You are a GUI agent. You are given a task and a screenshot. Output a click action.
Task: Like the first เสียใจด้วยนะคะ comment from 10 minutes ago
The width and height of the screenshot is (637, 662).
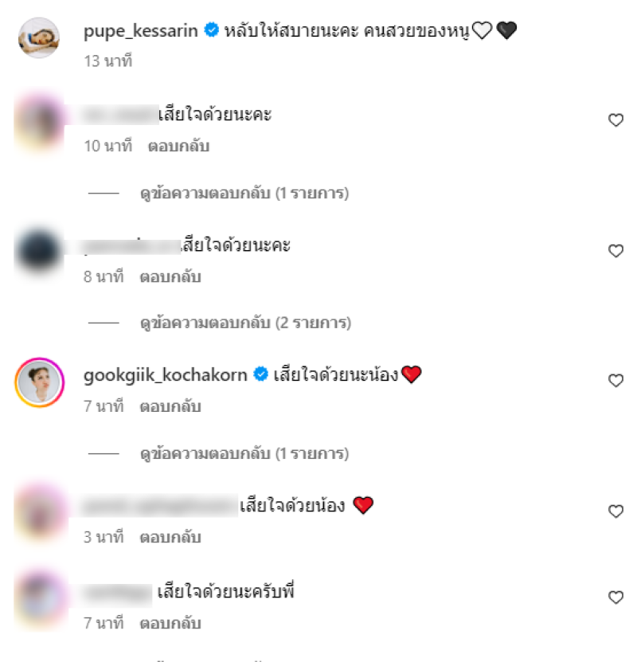click(616, 120)
